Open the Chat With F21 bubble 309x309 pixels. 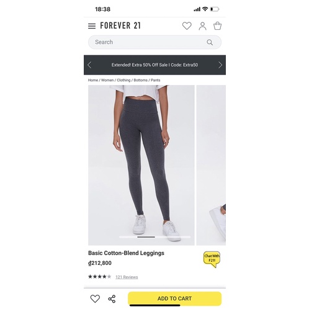pos(212,259)
